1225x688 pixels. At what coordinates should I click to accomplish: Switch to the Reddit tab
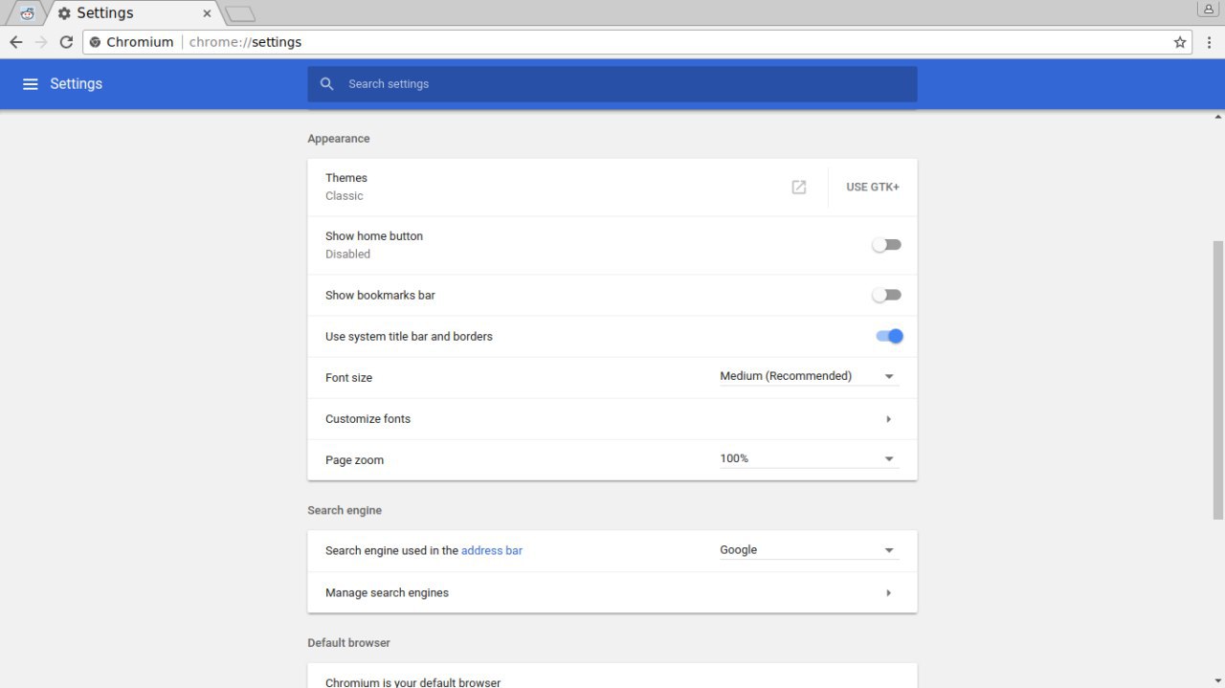27,13
